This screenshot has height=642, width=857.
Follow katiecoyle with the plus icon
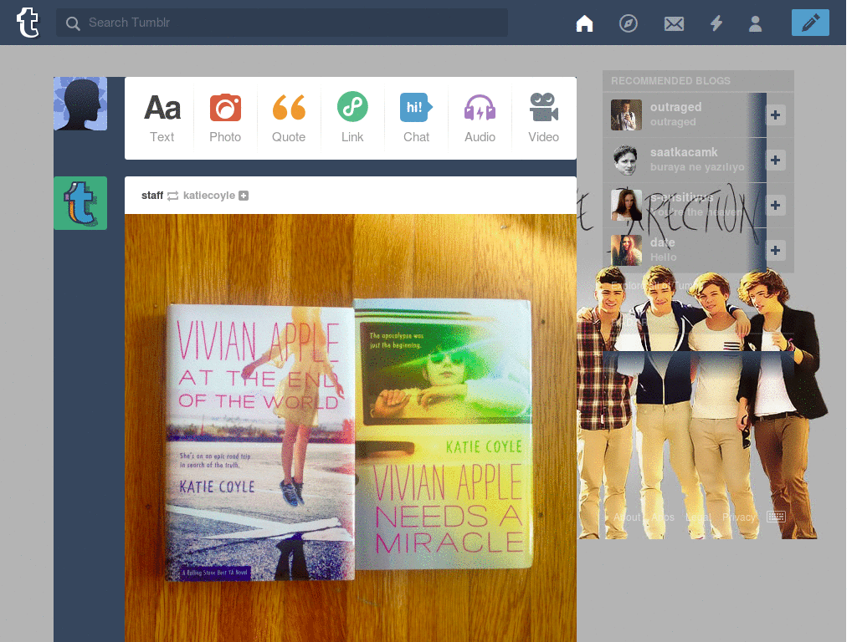[244, 196]
